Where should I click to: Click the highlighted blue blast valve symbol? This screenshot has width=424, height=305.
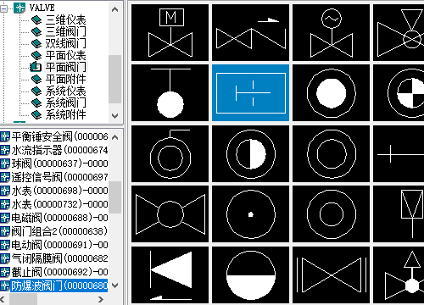250,93
